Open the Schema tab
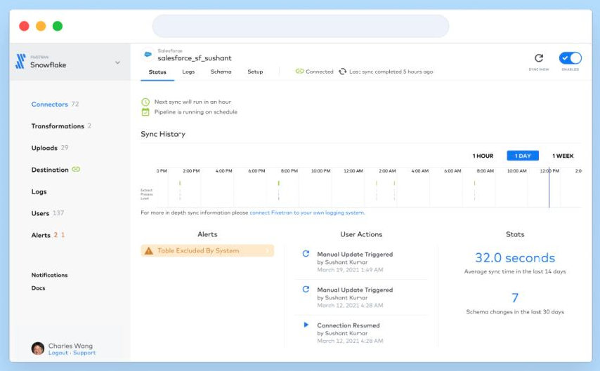This screenshot has width=600, height=371. coord(221,72)
